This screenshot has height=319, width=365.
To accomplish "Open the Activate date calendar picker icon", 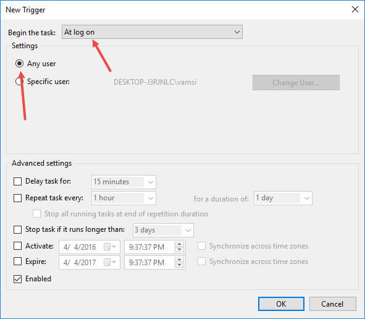I will pyautogui.click(x=110, y=247).
